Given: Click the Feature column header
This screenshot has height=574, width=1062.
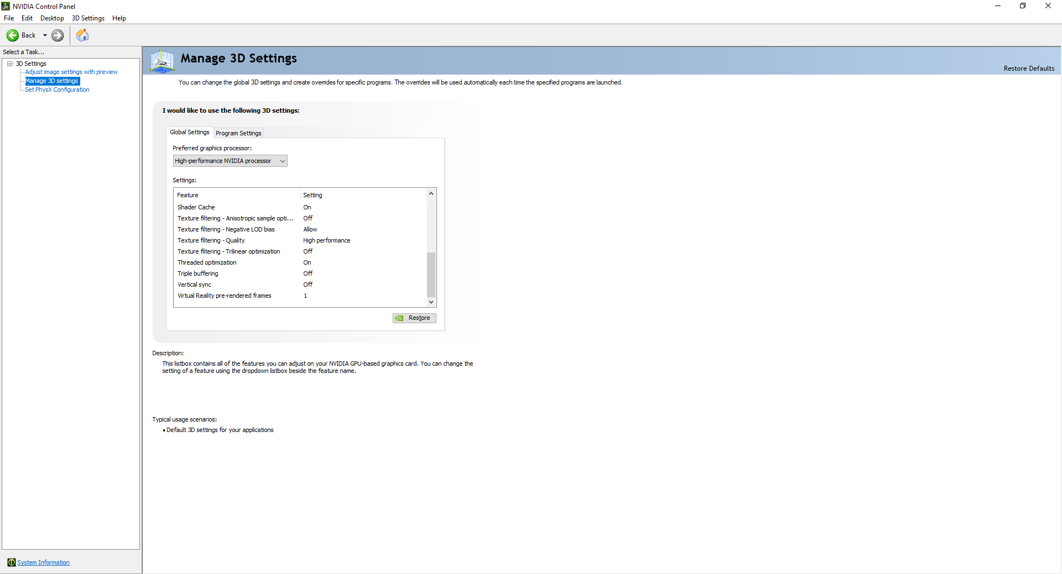Looking at the screenshot, I should point(237,195).
